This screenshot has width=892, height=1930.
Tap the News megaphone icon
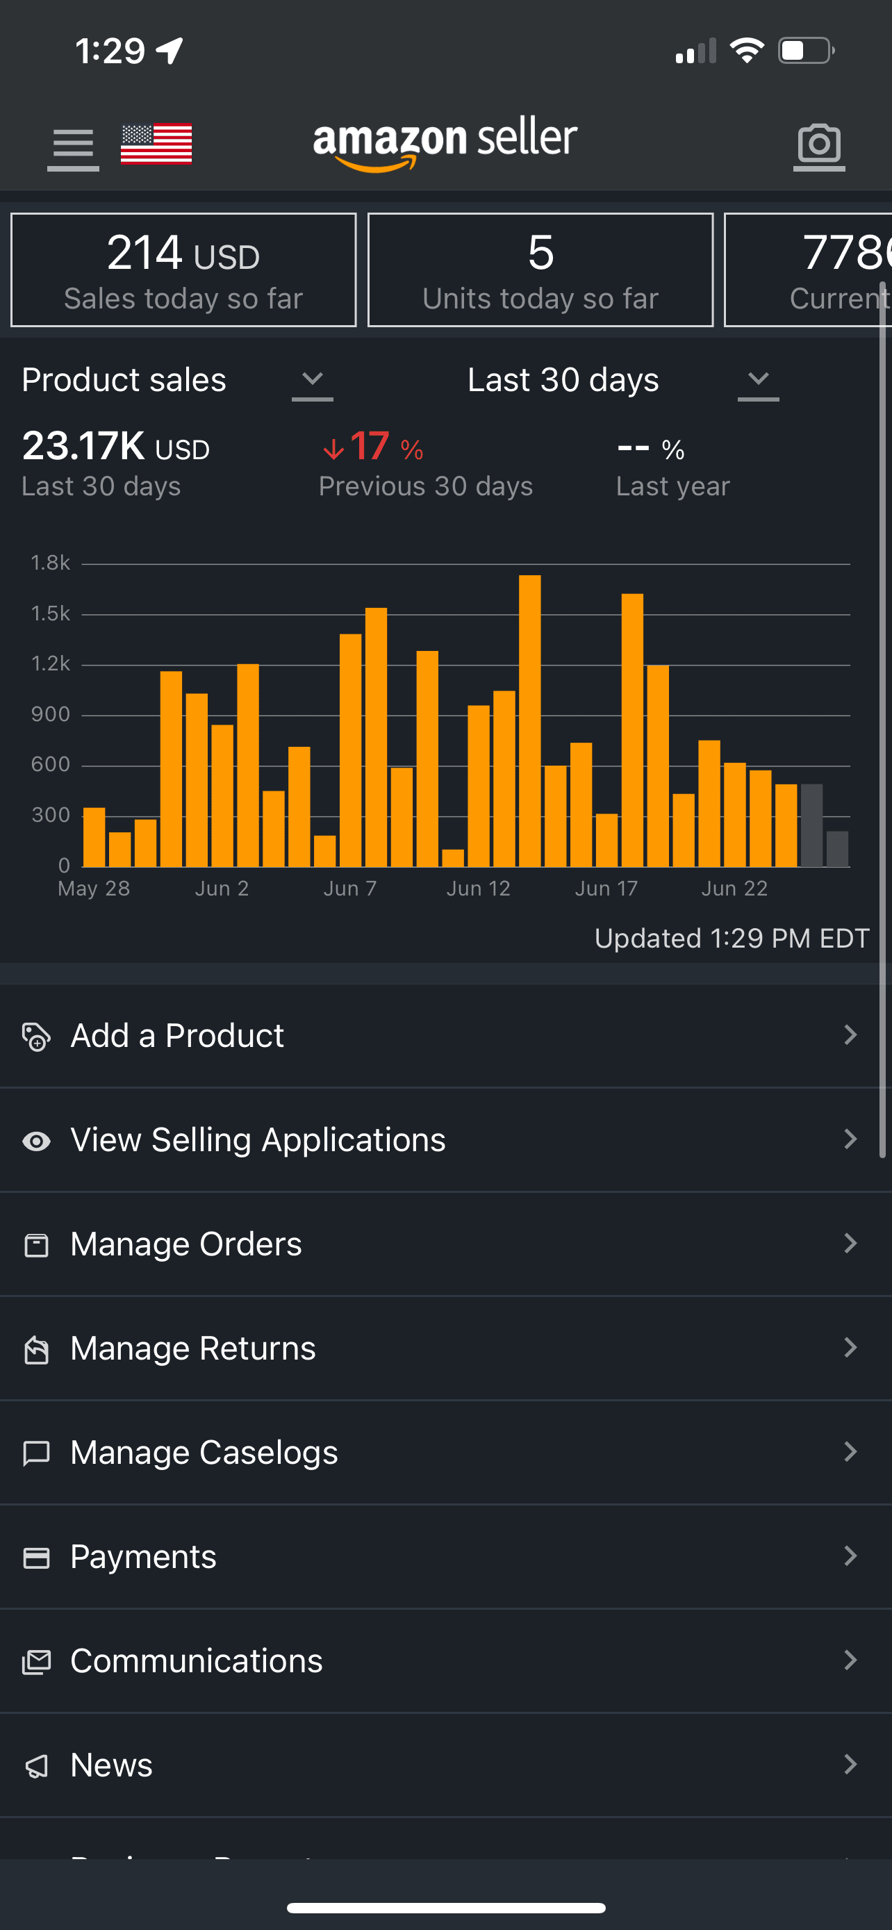point(36,1766)
